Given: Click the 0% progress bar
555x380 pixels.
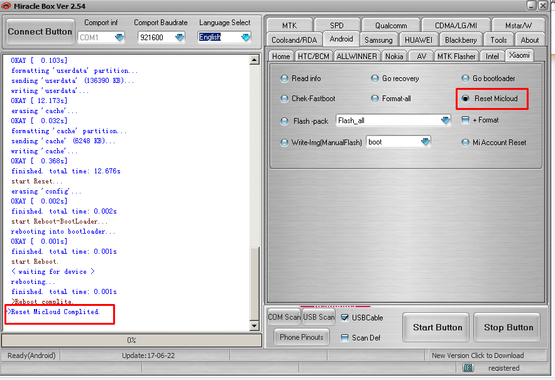Looking at the screenshot, I should click(x=131, y=340).
